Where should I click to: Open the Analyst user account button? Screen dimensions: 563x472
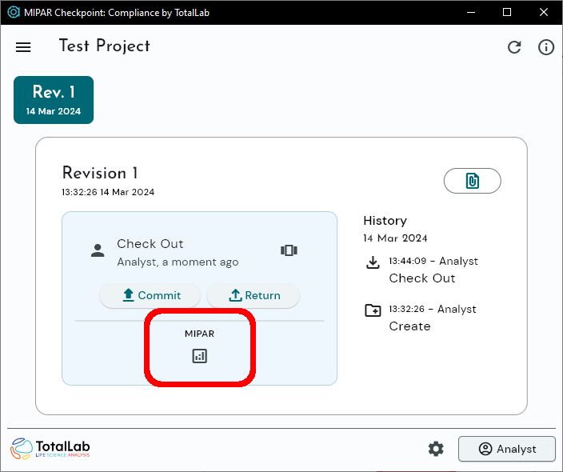(x=507, y=449)
